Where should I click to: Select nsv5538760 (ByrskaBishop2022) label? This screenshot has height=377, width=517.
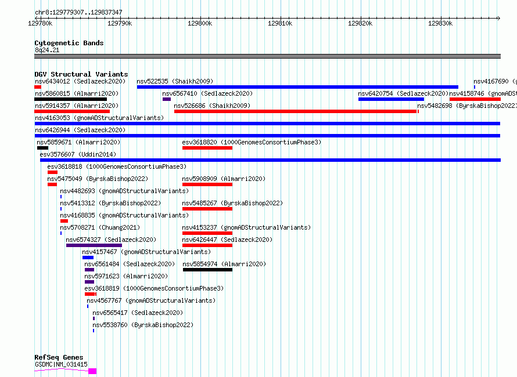[143, 325]
